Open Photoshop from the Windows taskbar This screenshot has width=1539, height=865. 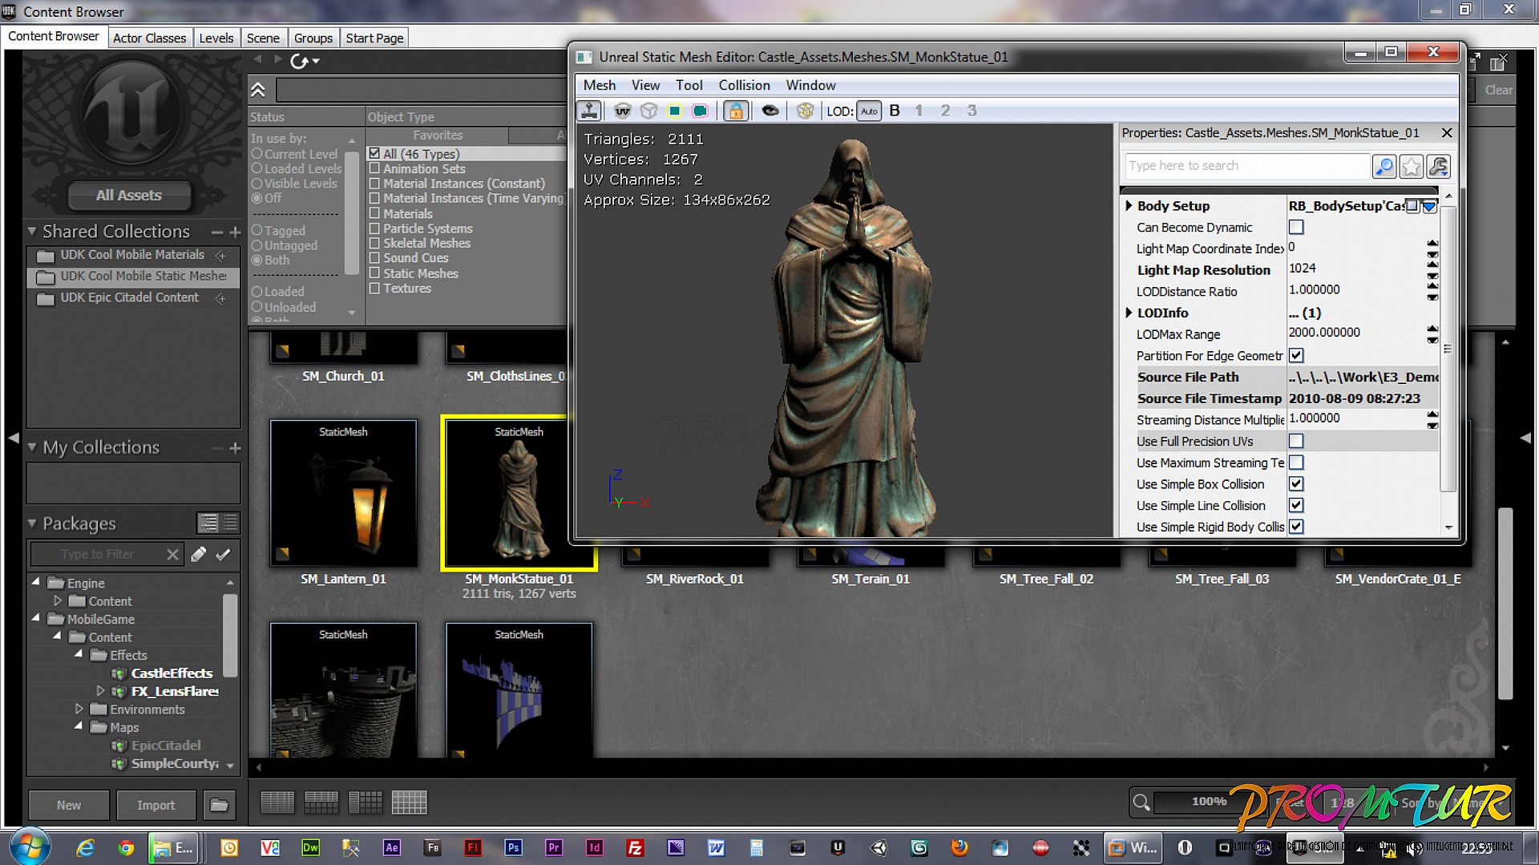tap(513, 847)
